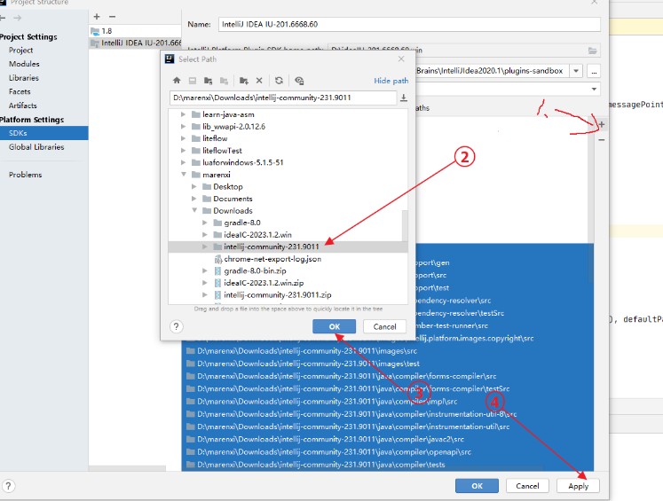The image size is (663, 501).
Task: Refresh the file tree in Select Path
Action: tap(279, 81)
